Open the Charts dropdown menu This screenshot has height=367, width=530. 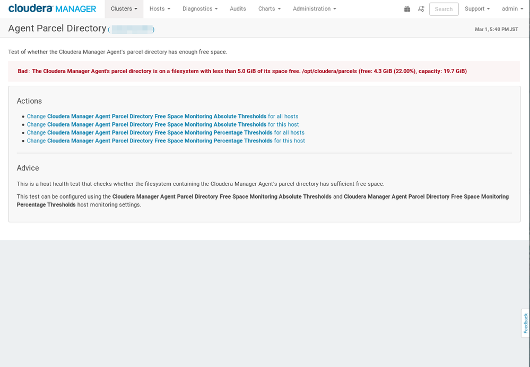pos(269,8)
